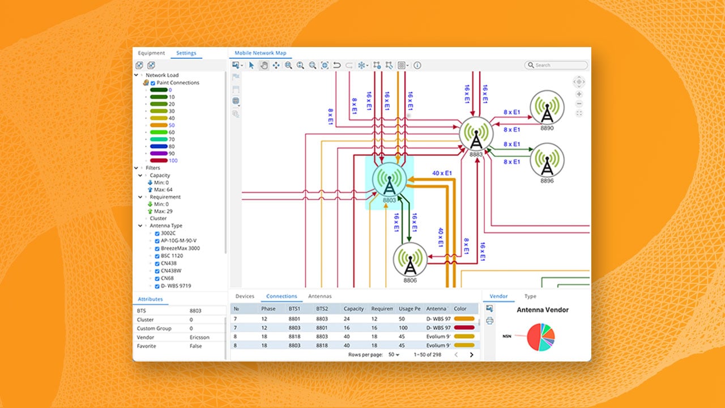Screen dimensions: 725x408
Task: Click the blue 80 load color swatch
Action: (159, 147)
